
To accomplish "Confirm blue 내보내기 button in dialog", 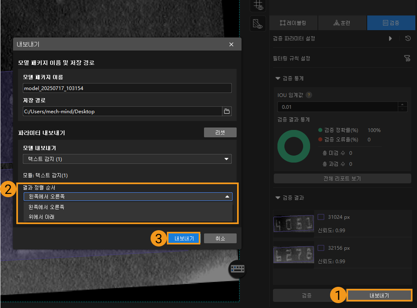I will point(184,238).
